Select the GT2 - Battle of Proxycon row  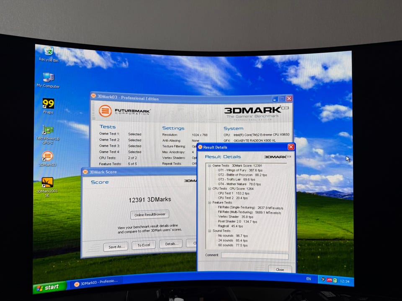tap(242, 175)
